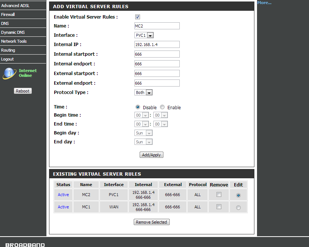Click PVC1 interface cell in table
Viewport: 309px width, 247px height.
click(114, 195)
